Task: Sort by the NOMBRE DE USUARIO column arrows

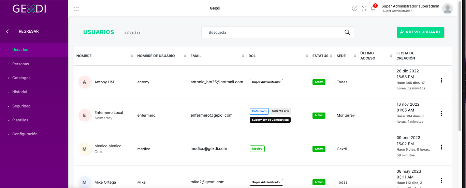Action: (x=185, y=56)
